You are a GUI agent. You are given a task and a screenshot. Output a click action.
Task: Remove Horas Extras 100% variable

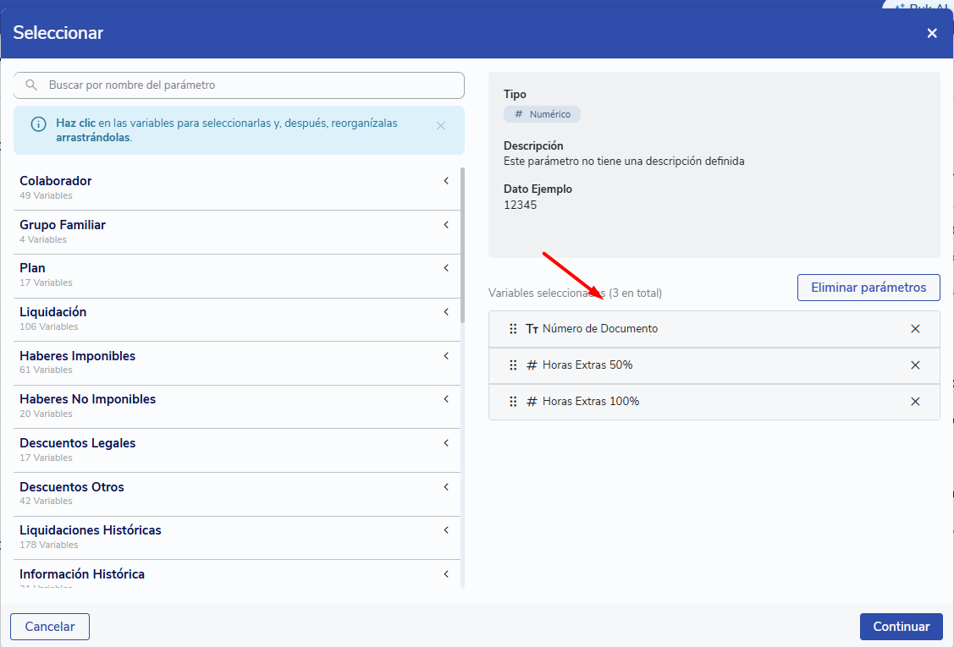(x=915, y=402)
